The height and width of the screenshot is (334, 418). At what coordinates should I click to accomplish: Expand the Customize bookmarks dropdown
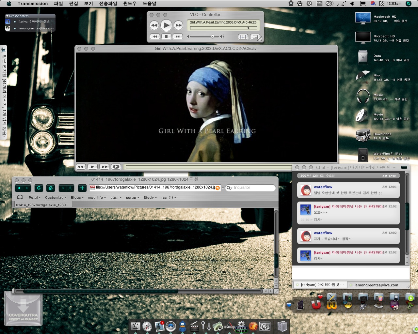56,198
